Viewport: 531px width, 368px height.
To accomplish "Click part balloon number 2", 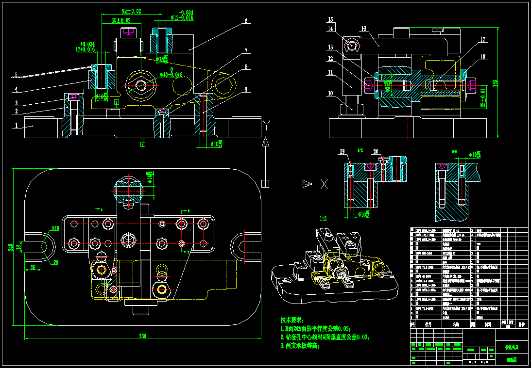I will pos(16,110).
